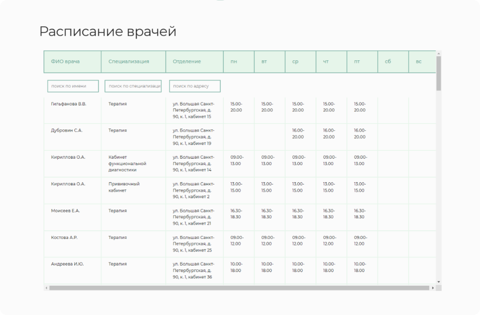Click the vertical scrollbar down arrow
The width and height of the screenshot is (480, 315).
click(438, 282)
